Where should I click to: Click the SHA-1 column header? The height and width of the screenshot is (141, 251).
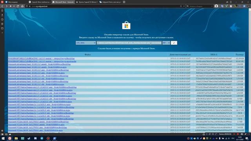click(x=214, y=54)
